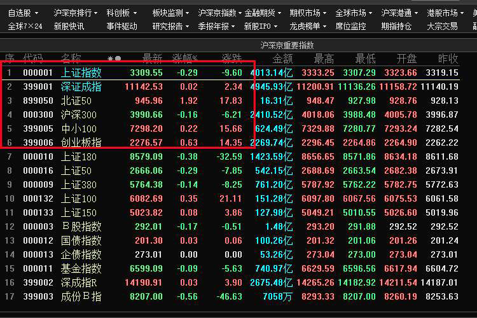The height and width of the screenshot is (318, 477).
Task: Open the 沪深港通 dropdown
Action: [x=400, y=13]
